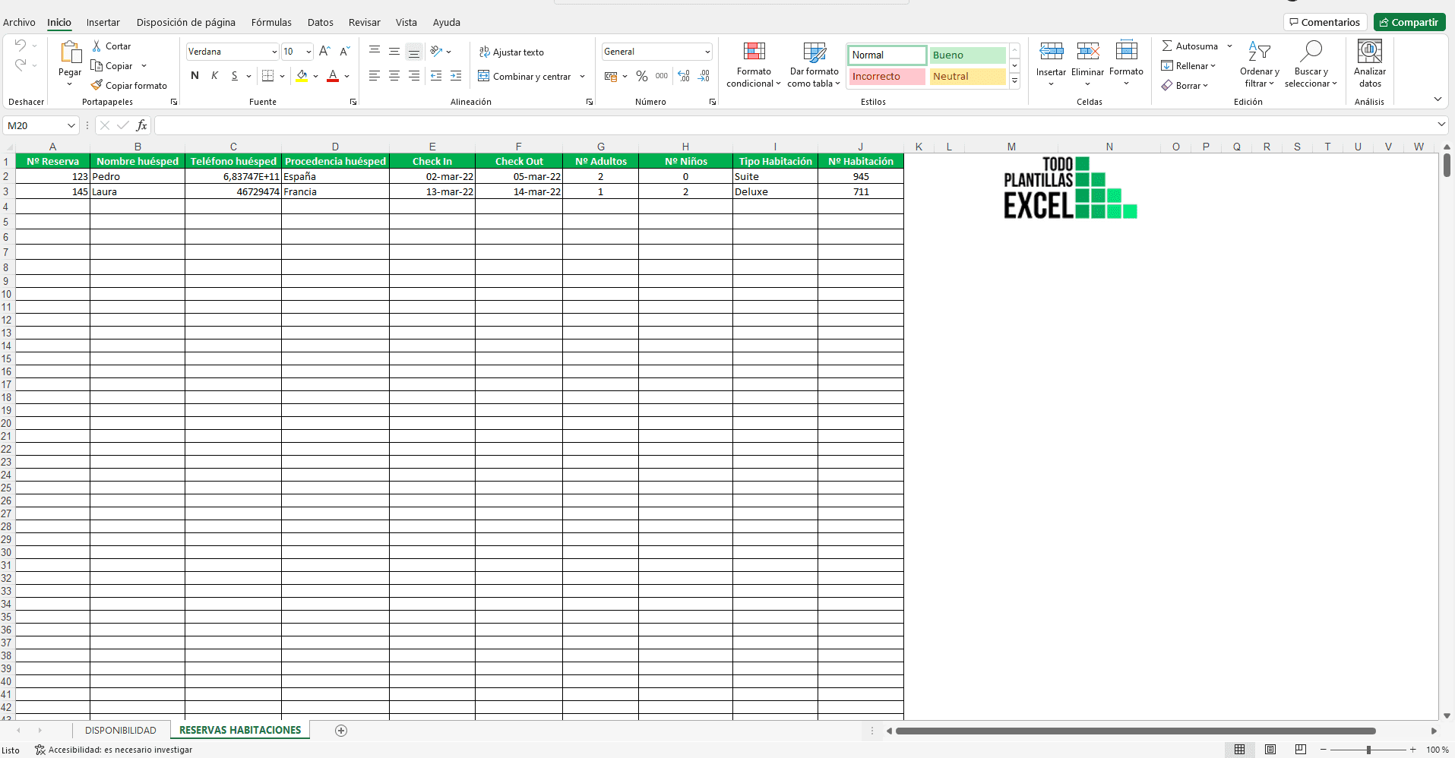Click the horizontal scrollbar at the bottom
1455x758 pixels.
click(x=1136, y=731)
